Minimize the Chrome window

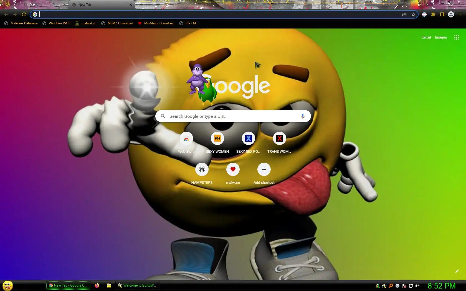pyautogui.click(x=443, y=2)
